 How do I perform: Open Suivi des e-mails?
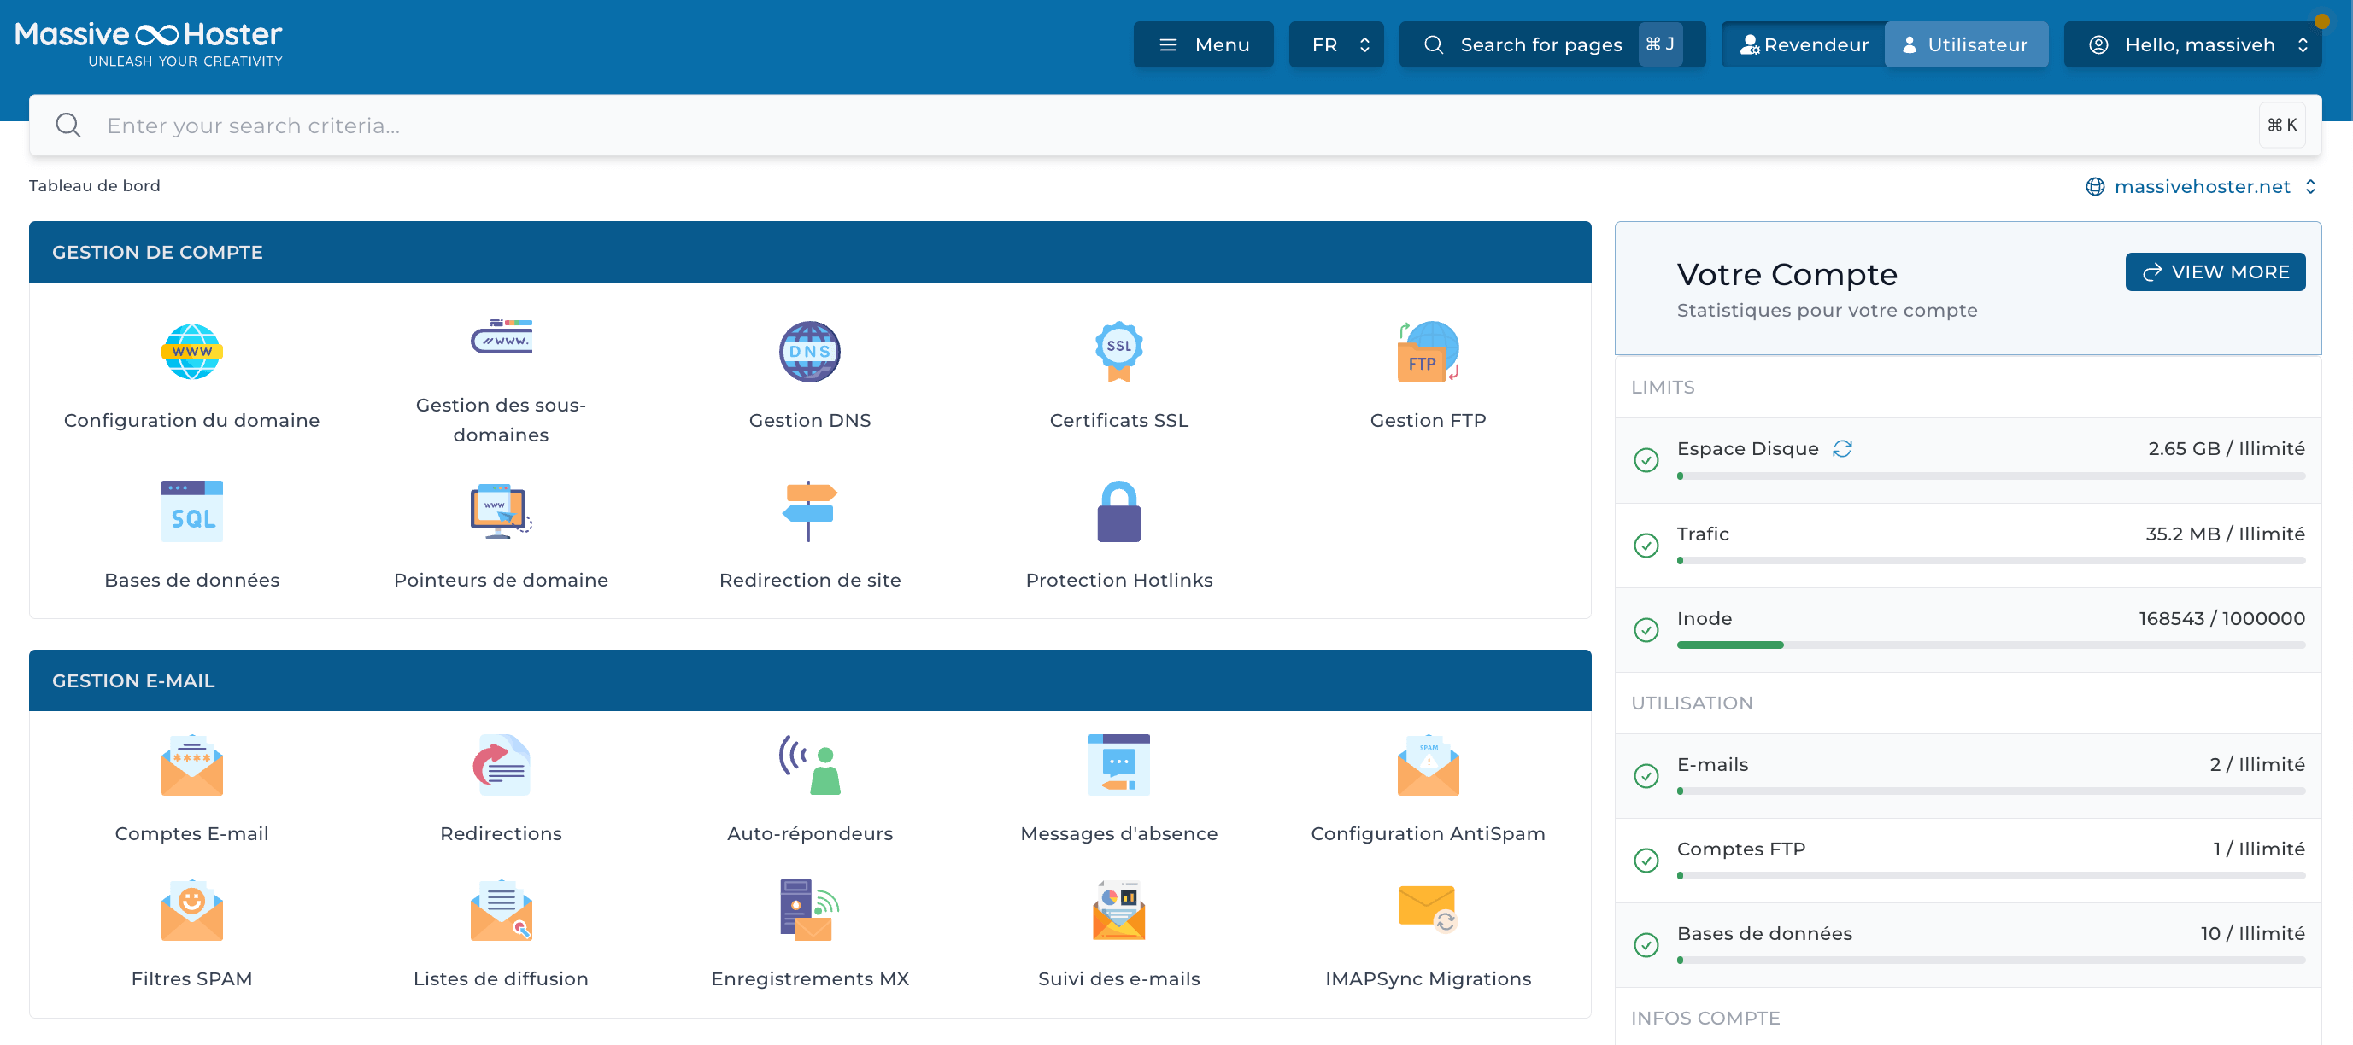[1119, 936]
